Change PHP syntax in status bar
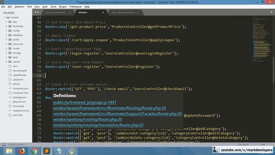Screen dimensions: 275x155 [263, 145]
